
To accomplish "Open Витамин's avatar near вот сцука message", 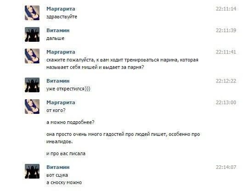I will click(32, 171).
